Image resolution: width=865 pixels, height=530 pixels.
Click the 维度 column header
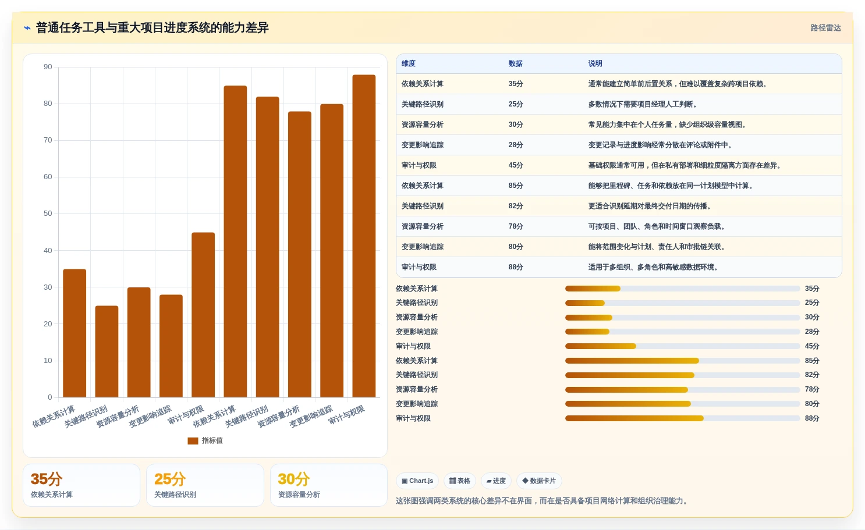coord(409,63)
